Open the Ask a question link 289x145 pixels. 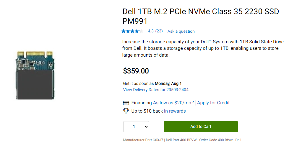coord(181,31)
